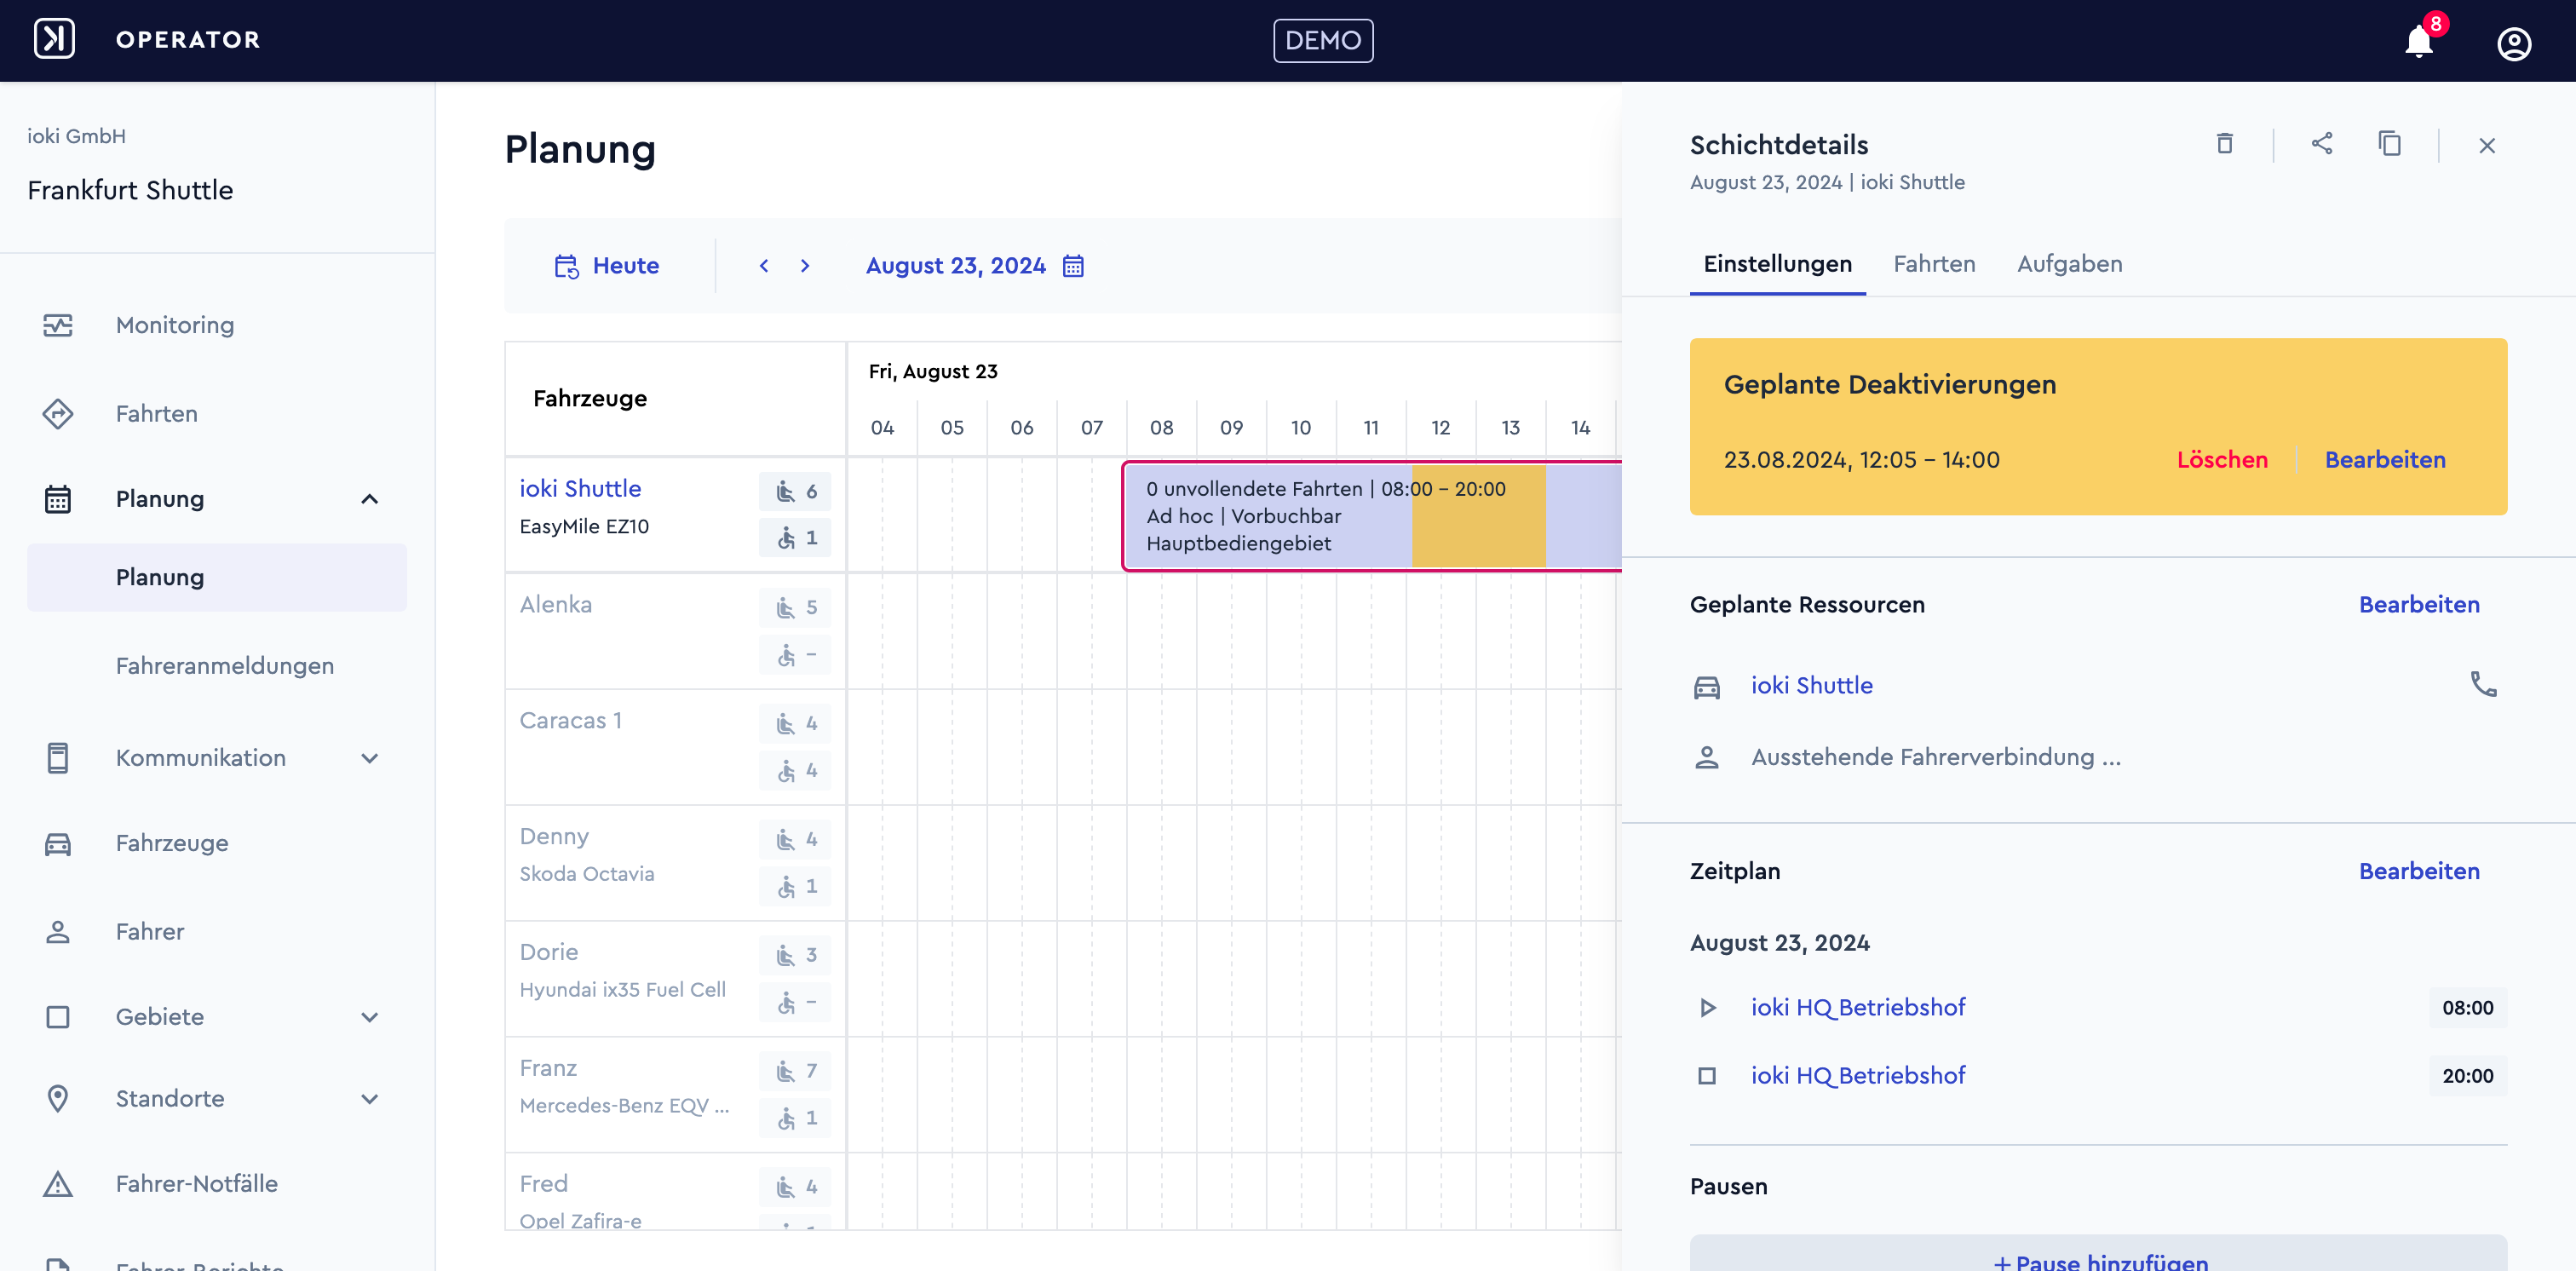Share the shift via share icon
The width and height of the screenshot is (2576, 1271).
point(2321,144)
